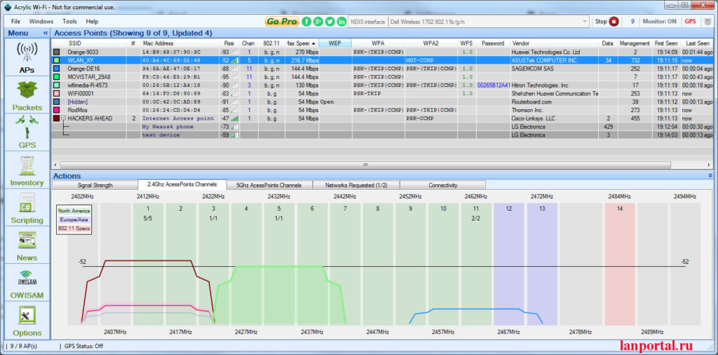Click the Go Pro button
This screenshot has height=355, width=718.
click(x=282, y=22)
